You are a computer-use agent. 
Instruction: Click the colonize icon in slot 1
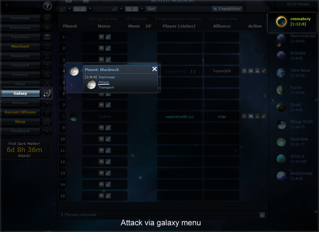click(x=108, y=37)
